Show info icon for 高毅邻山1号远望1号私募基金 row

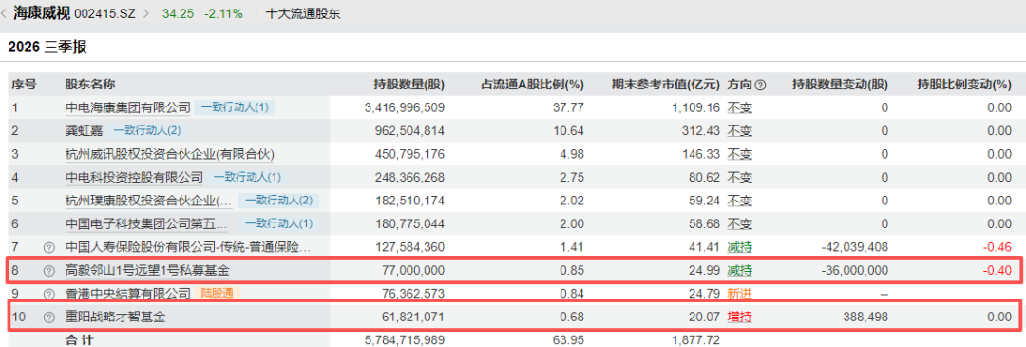click(x=48, y=270)
